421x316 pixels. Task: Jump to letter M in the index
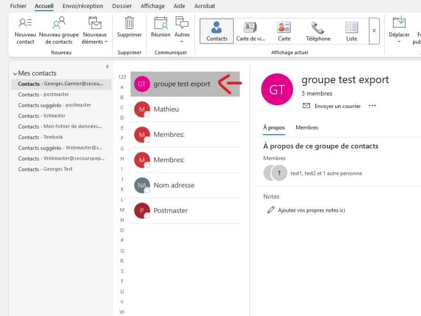pos(122,210)
